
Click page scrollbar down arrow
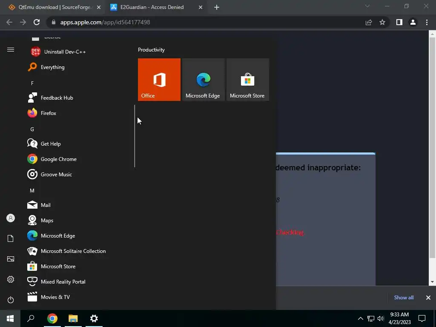(x=432, y=282)
